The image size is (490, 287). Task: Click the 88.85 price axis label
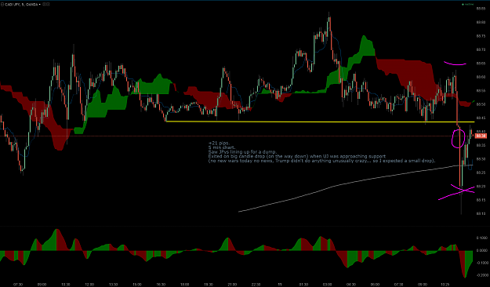point(481,9)
